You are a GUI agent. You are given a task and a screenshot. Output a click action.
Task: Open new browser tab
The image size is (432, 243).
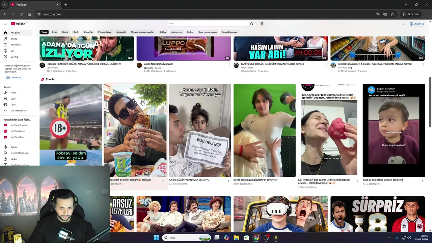65,5
